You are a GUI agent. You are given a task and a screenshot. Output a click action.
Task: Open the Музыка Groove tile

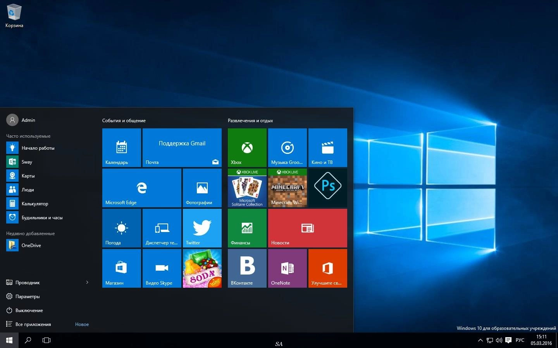tap(288, 148)
